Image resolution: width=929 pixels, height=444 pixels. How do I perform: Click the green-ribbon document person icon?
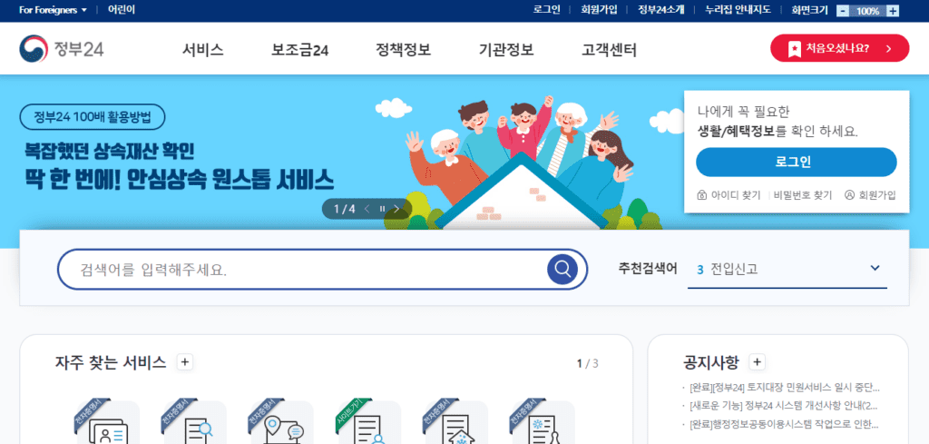pyautogui.click(x=369, y=422)
